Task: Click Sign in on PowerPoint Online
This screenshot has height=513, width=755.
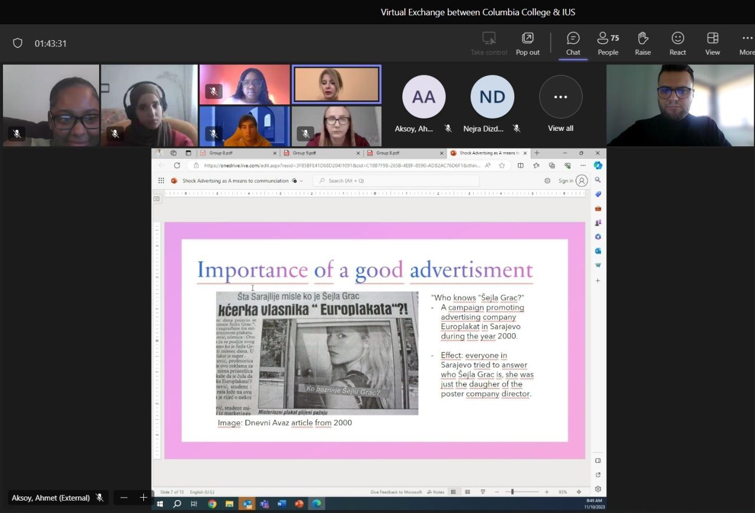Action: (566, 181)
